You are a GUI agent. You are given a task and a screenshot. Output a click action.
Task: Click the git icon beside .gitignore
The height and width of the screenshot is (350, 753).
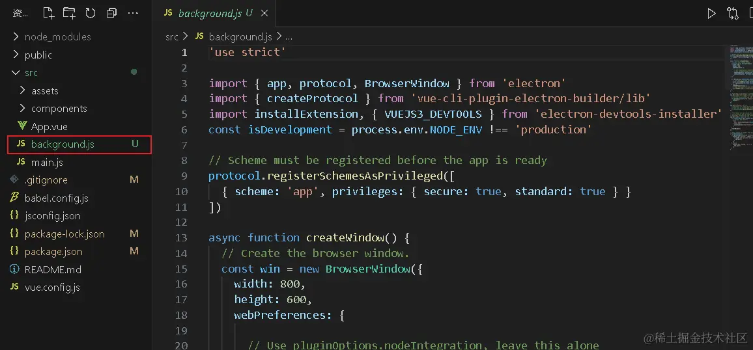coord(14,180)
